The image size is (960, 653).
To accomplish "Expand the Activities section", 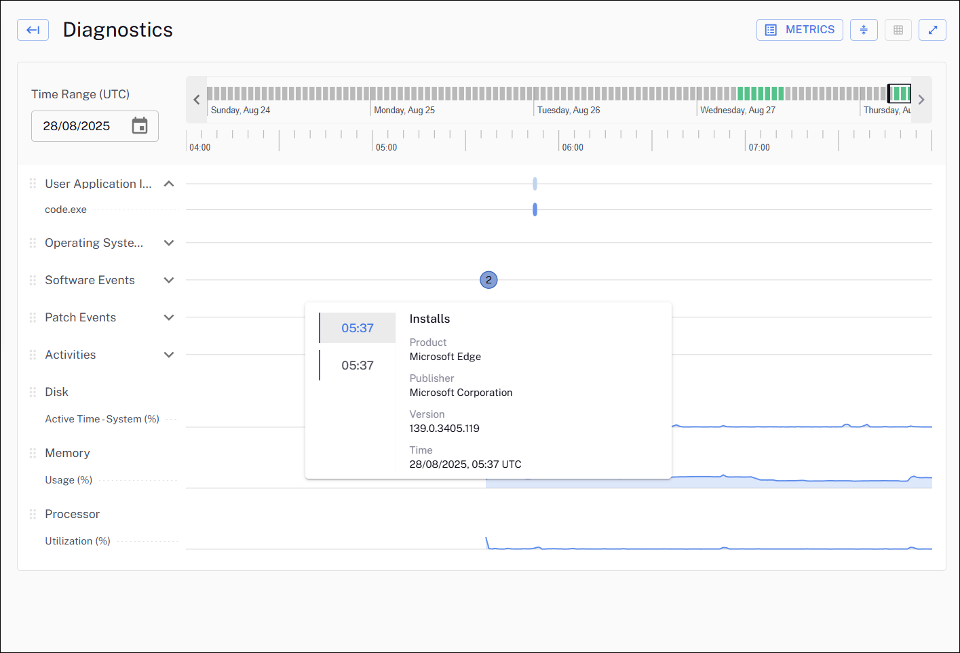I will 169,355.
